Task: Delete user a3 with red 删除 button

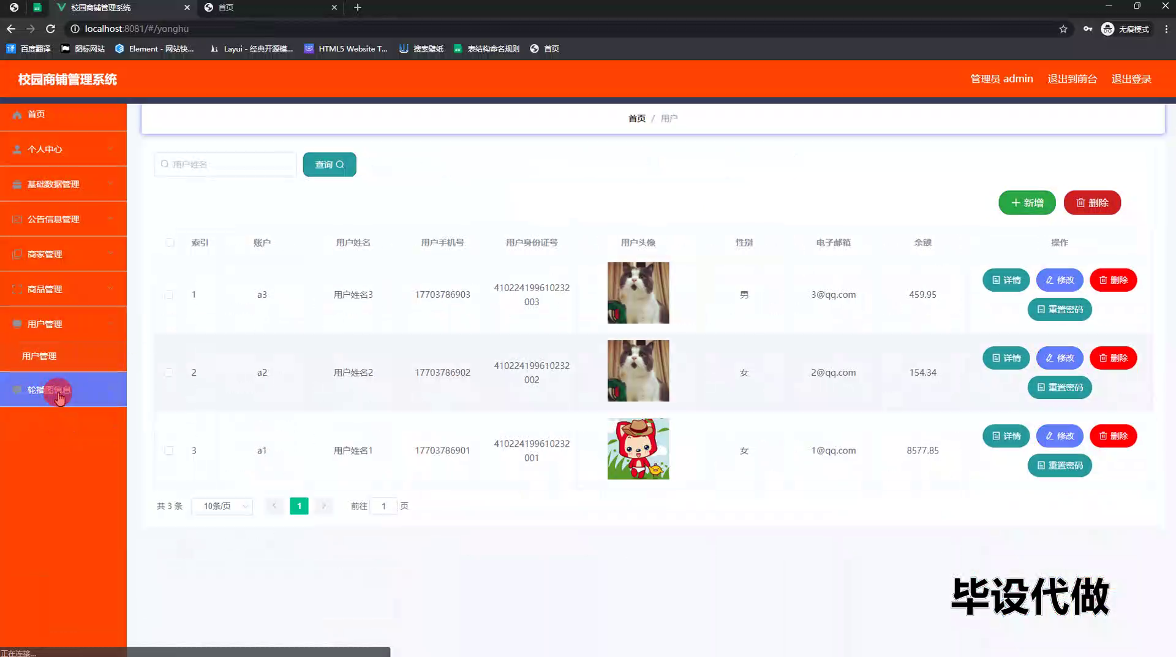Action: tap(1113, 280)
